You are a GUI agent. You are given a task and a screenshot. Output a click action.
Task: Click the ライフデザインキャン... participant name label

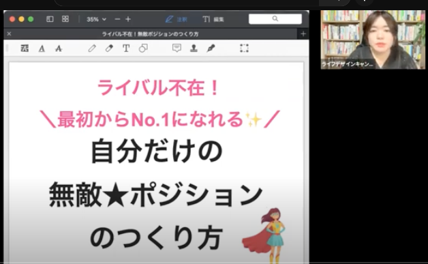(347, 64)
